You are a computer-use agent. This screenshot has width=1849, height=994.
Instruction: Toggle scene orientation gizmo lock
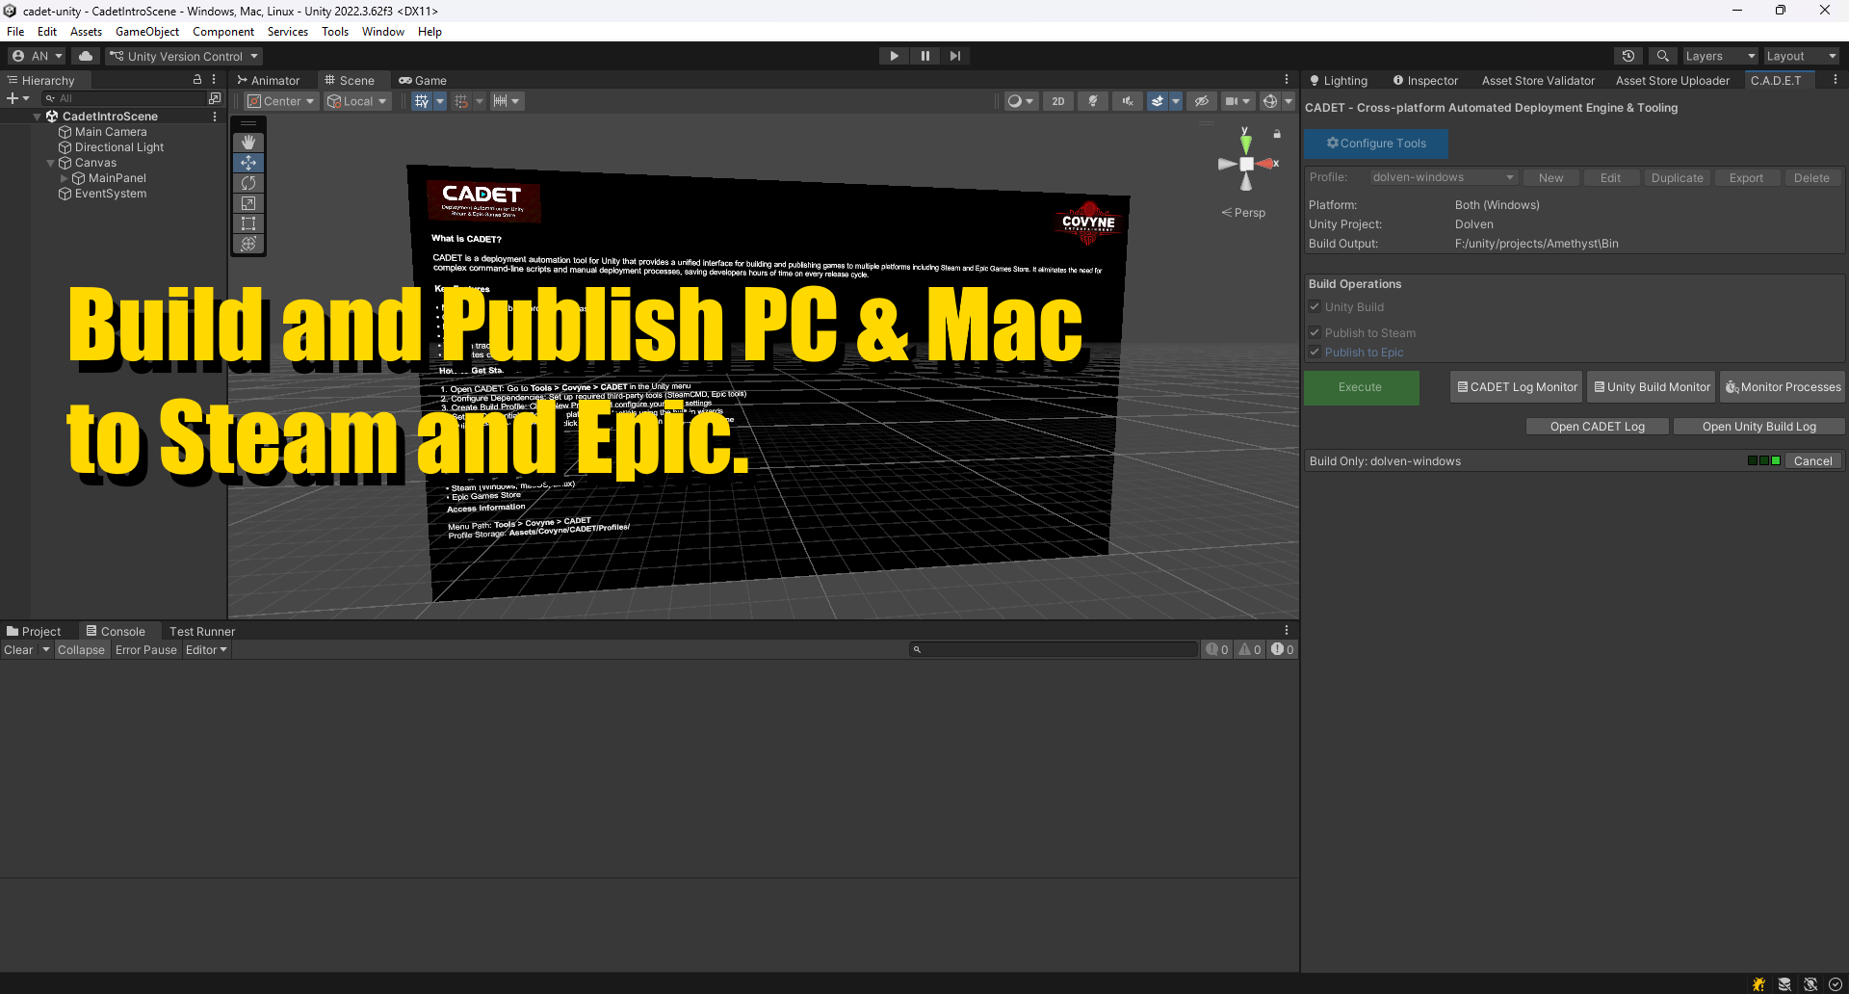tap(1277, 134)
